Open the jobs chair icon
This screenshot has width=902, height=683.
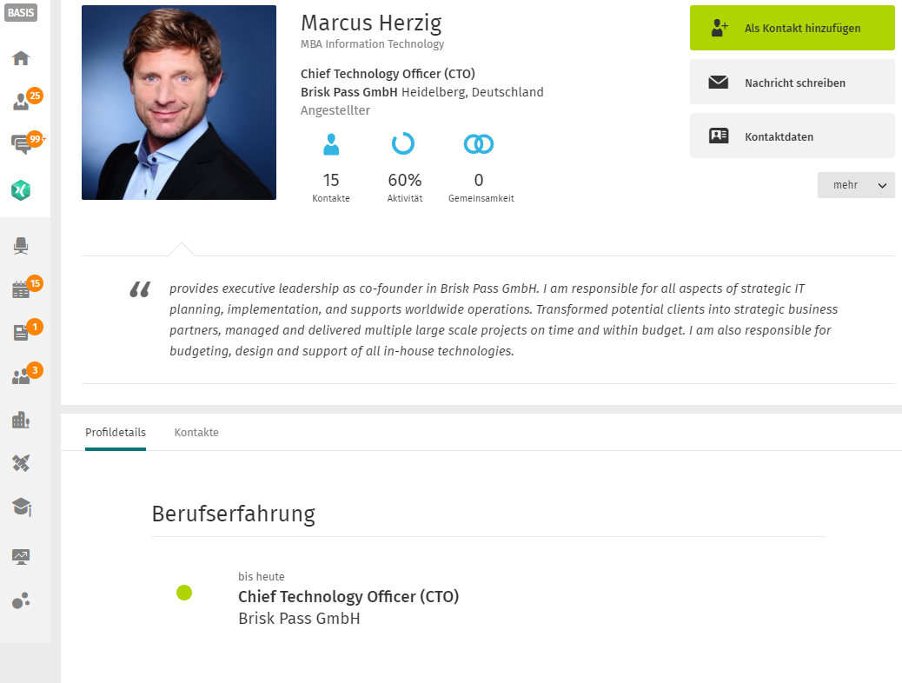[21, 246]
